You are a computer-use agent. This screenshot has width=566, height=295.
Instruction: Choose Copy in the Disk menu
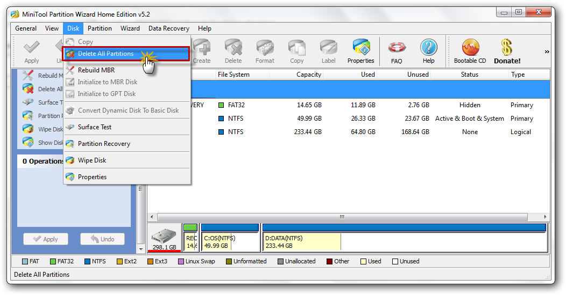pyautogui.click(x=126, y=42)
